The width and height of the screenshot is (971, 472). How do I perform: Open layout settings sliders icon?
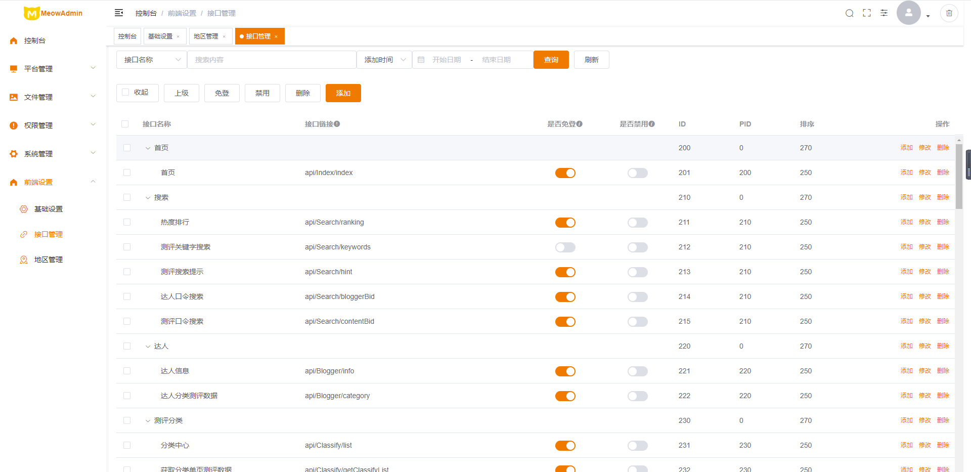click(884, 13)
